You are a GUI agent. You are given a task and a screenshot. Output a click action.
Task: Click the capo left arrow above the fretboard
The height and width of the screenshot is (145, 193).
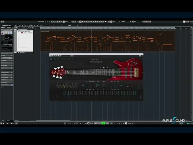(100, 68)
